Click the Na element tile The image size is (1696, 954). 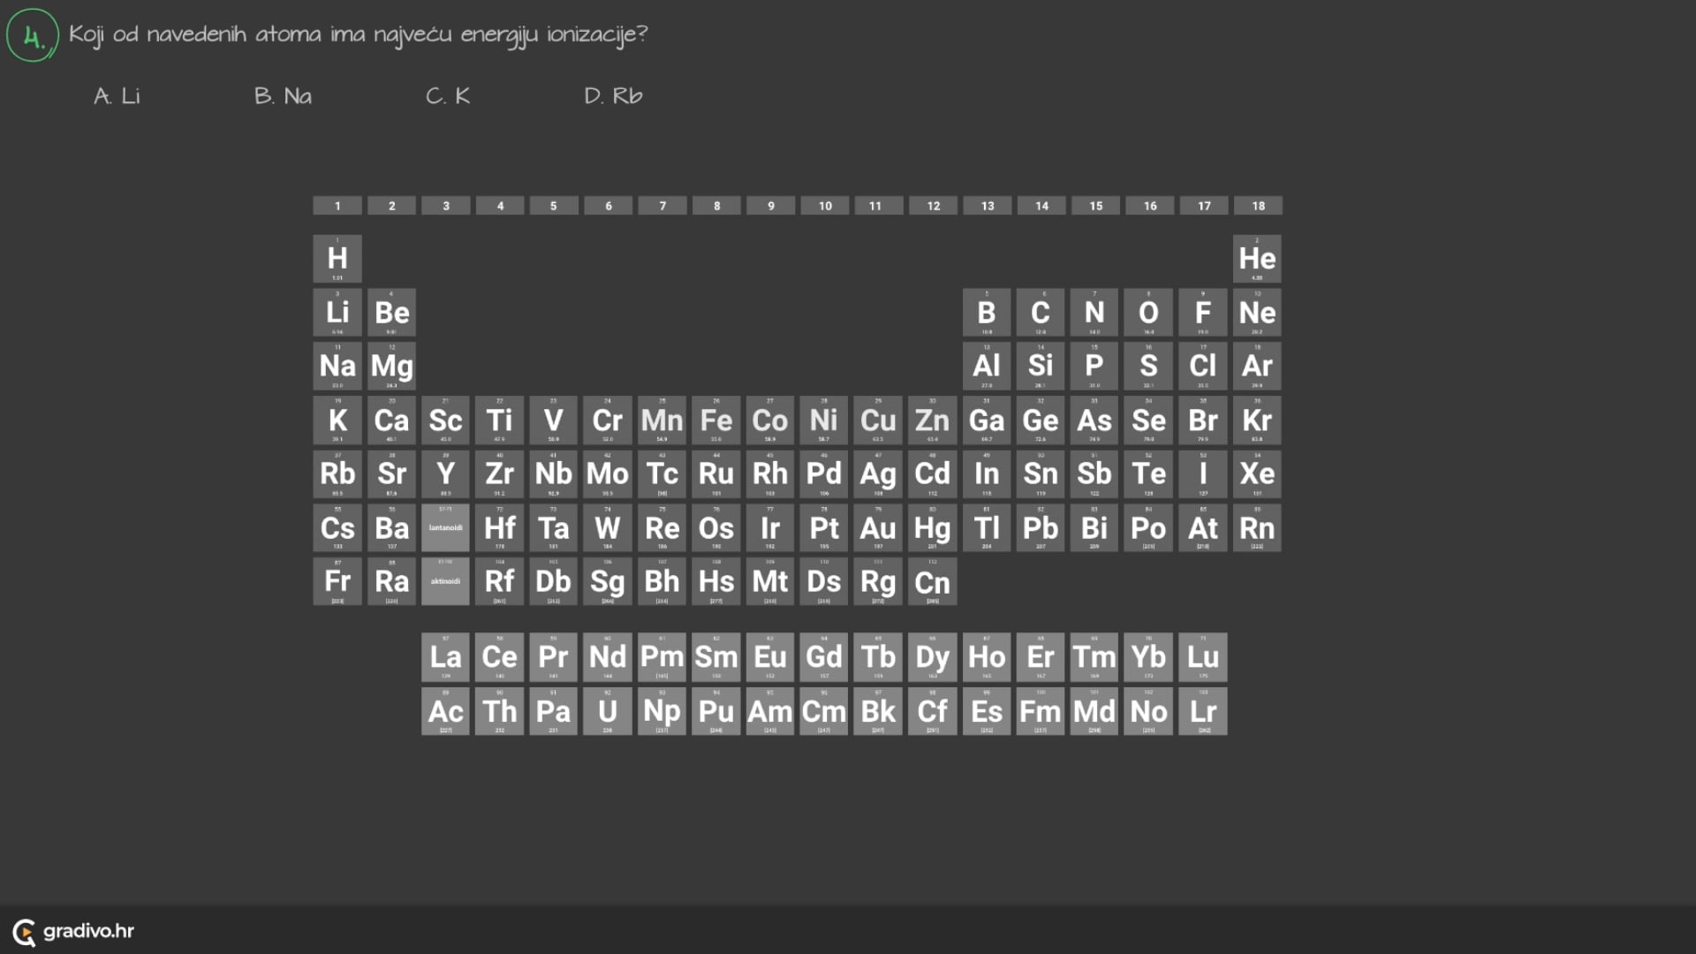click(x=337, y=366)
